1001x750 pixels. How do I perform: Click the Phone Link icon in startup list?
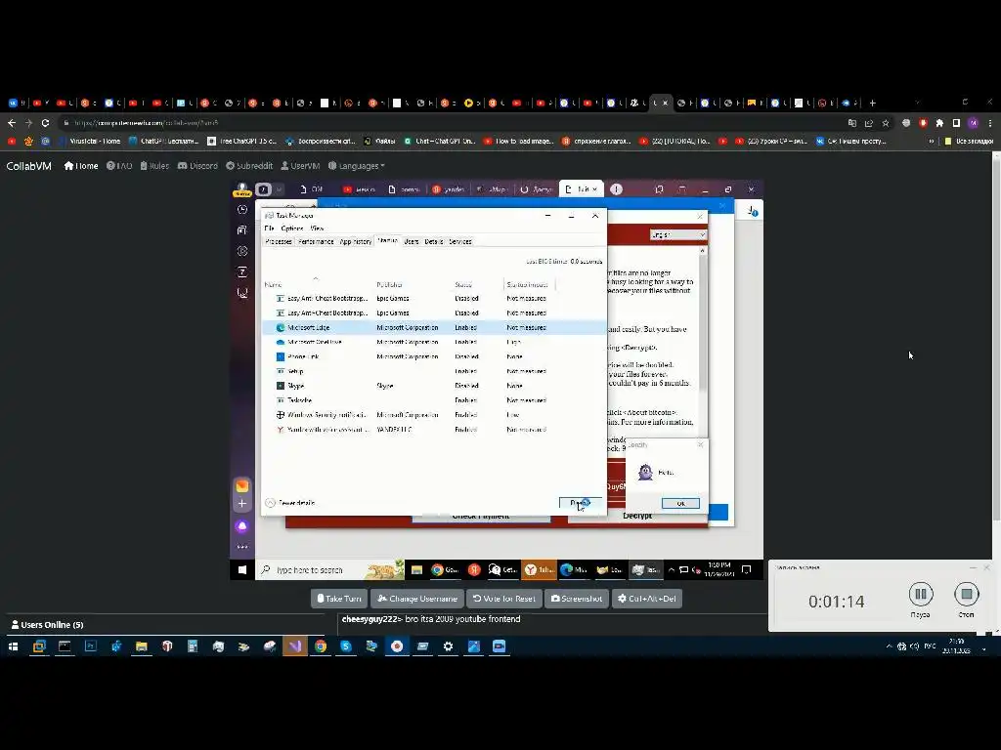pyautogui.click(x=280, y=357)
